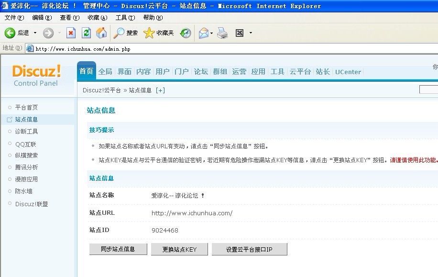Click the 同步站点信息 button
The height and width of the screenshot is (277, 438).
[x=118, y=249]
